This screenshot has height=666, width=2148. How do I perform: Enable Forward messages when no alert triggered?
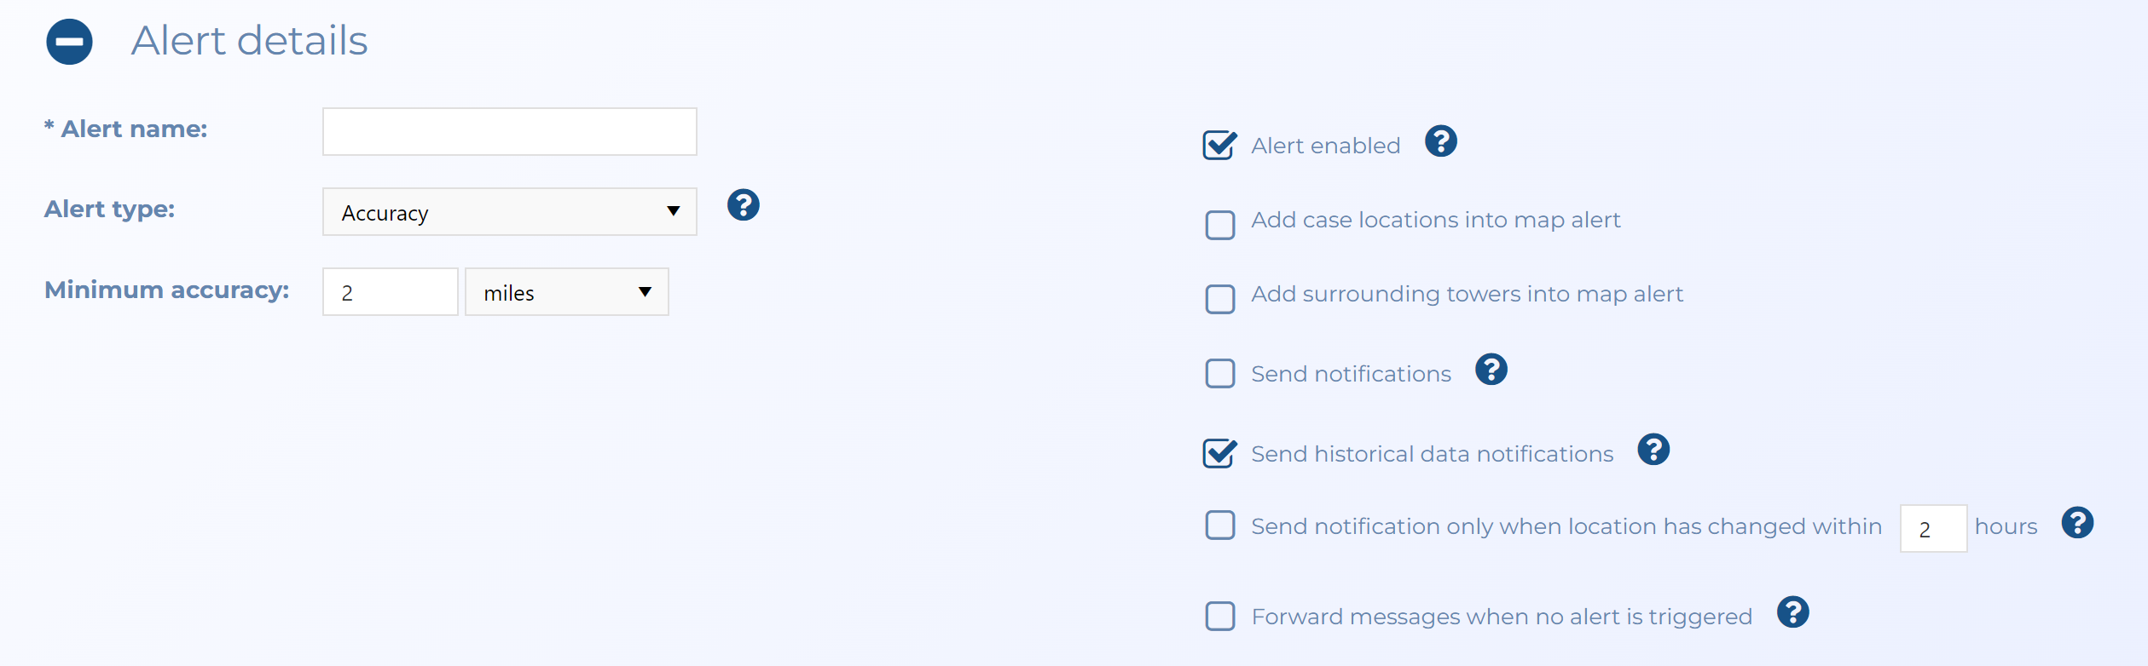(x=1219, y=616)
